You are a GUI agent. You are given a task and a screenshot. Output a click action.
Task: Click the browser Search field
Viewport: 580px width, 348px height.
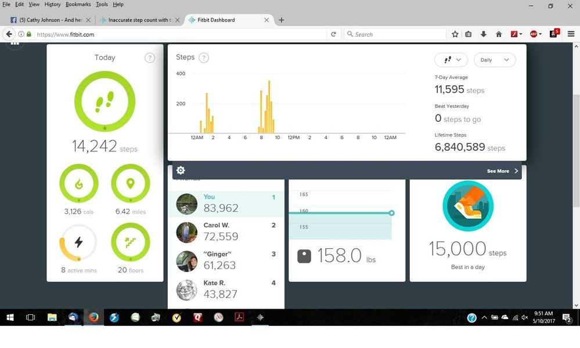[395, 34]
